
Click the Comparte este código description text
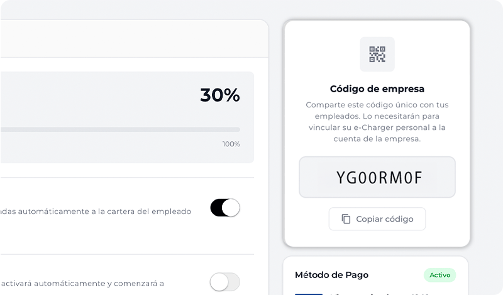tap(377, 105)
